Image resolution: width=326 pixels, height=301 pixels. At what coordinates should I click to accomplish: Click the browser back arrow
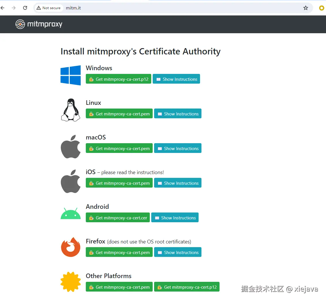(x=3, y=8)
